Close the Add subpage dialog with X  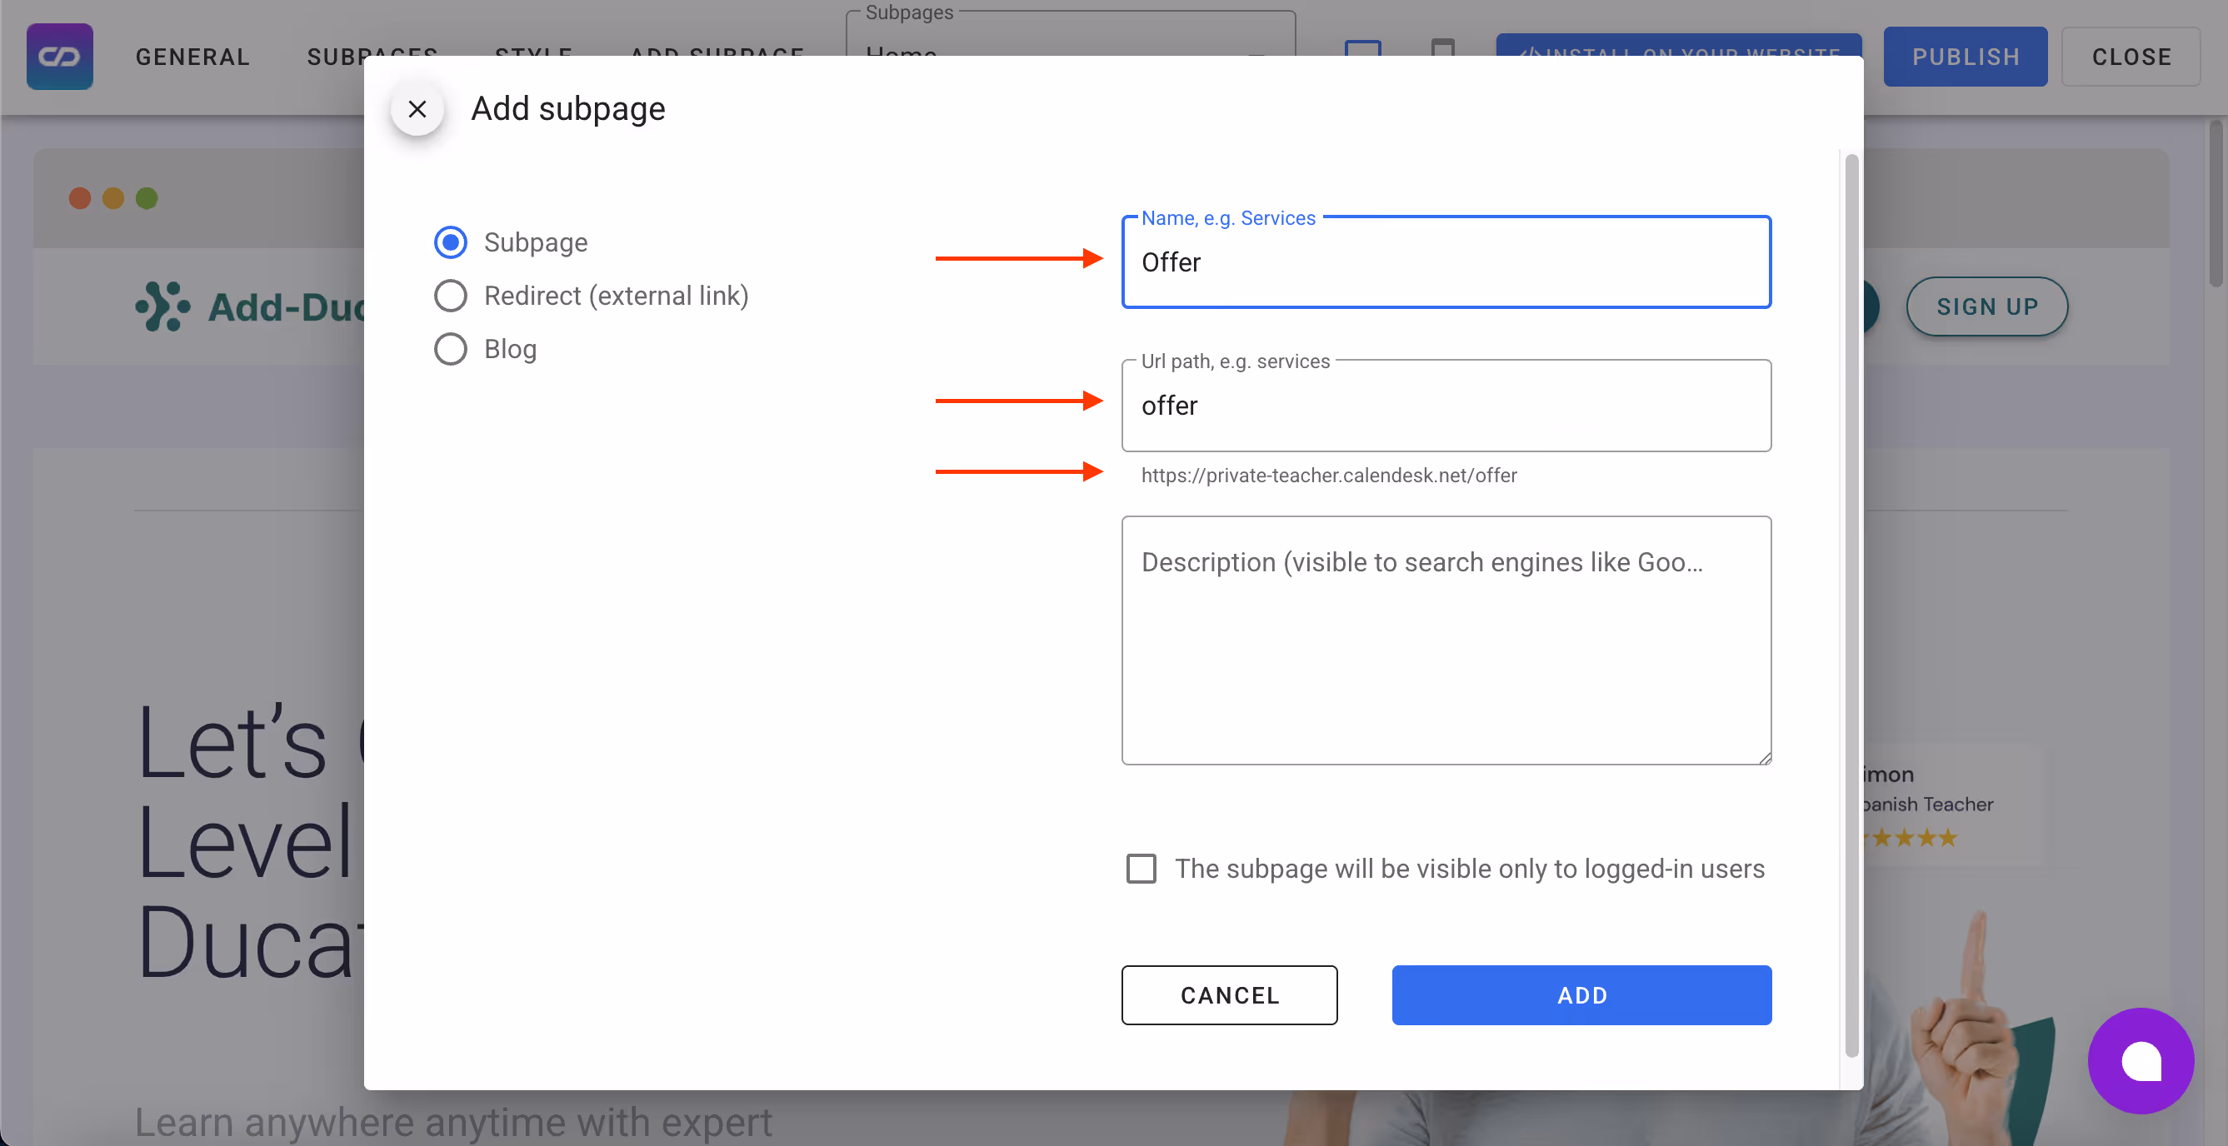point(417,110)
